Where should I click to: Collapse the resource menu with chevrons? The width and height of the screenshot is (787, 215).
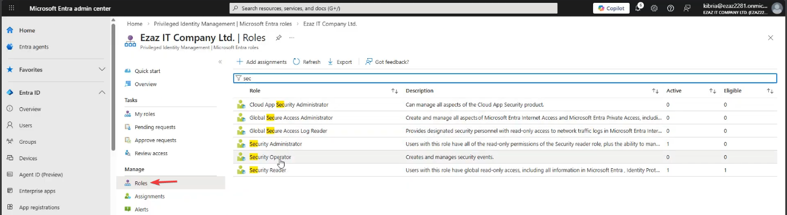[220, 62]
